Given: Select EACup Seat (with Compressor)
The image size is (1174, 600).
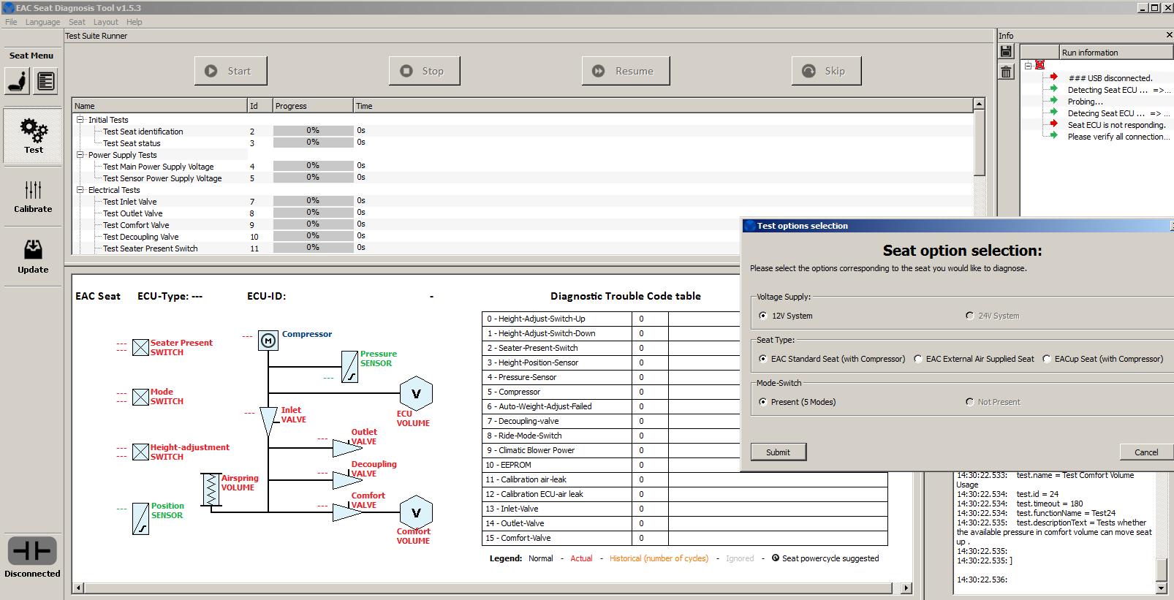Looking at the screenshot, I should (x=1047, y=359).
